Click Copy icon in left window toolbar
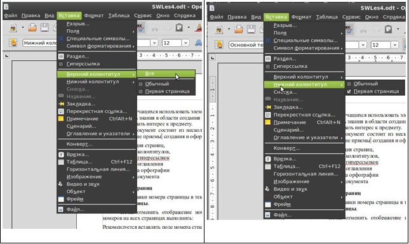This screenshot has height=244, width=409. [167, 27]
